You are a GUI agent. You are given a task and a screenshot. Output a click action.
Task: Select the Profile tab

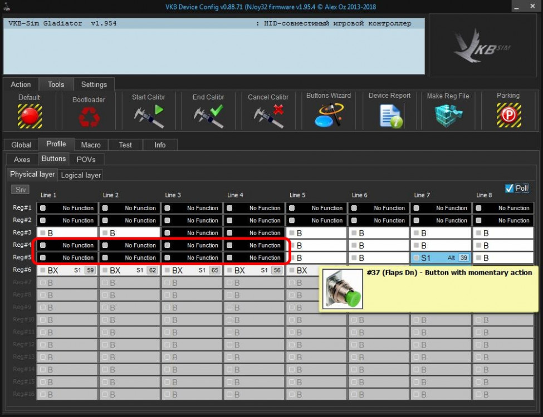coord(56,144)
